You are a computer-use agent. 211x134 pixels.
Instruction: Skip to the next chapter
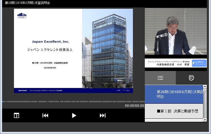tap(103, 115)
